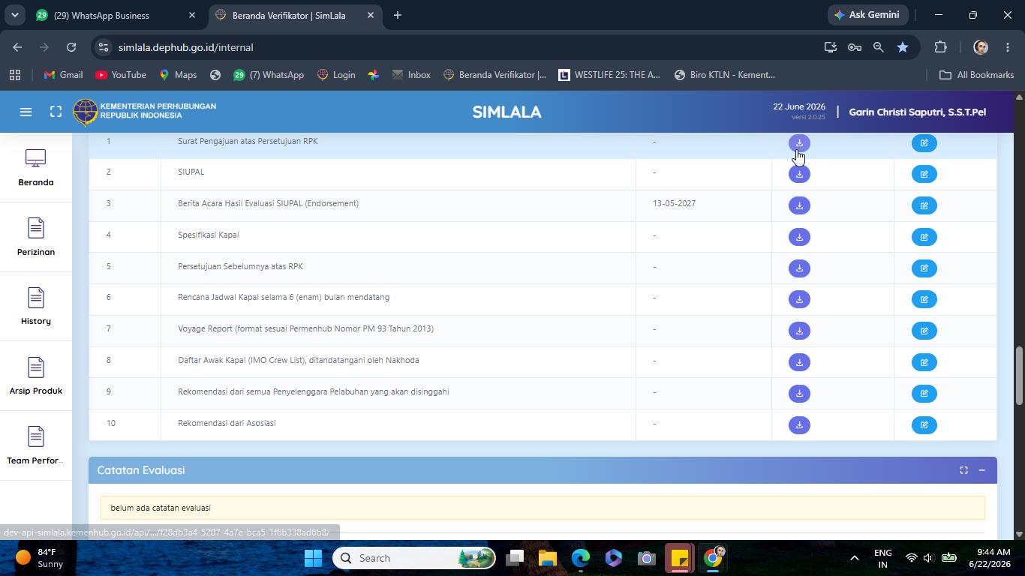Edit the SIUPAL row

tap(924, 174)
